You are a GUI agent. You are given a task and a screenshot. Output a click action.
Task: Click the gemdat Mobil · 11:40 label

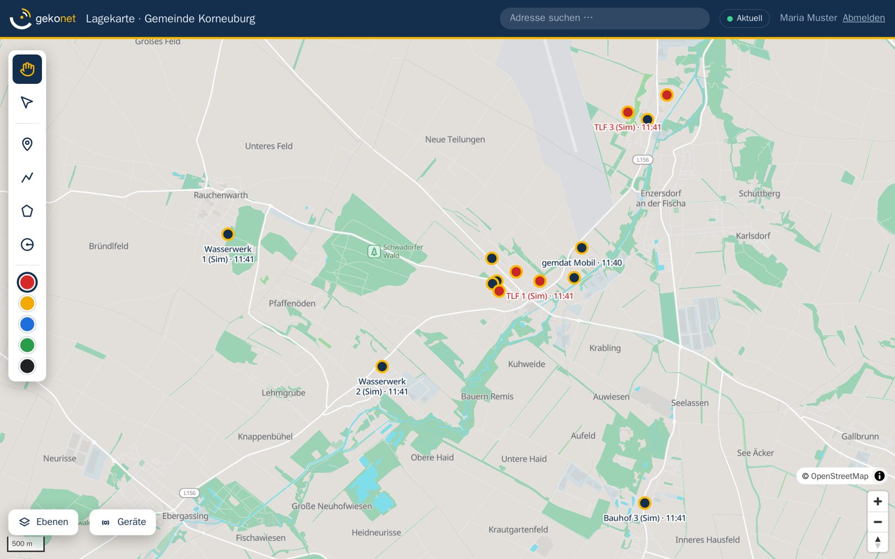[x=582, y=263]
